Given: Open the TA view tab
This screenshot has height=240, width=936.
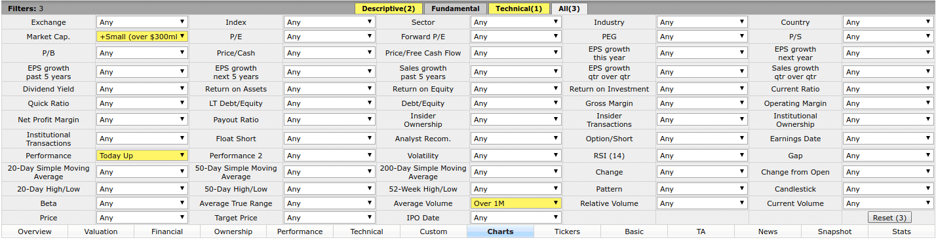Looking at the screenshot, I should click(x=701, y=231).
